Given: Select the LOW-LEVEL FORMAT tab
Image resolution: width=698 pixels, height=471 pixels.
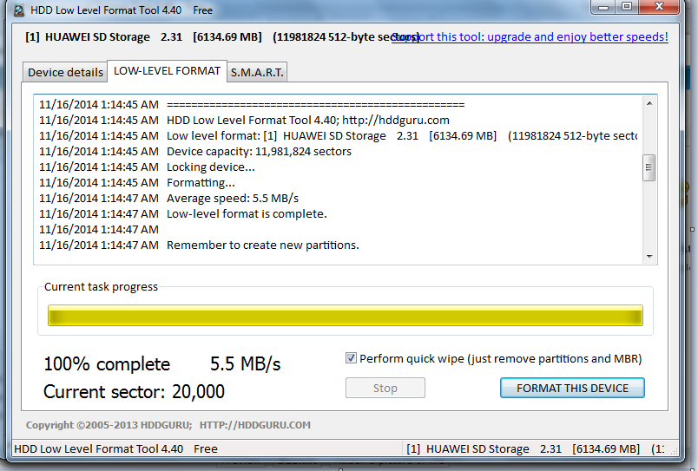Looking at the screenshot, I should click(x=167, y=71).
